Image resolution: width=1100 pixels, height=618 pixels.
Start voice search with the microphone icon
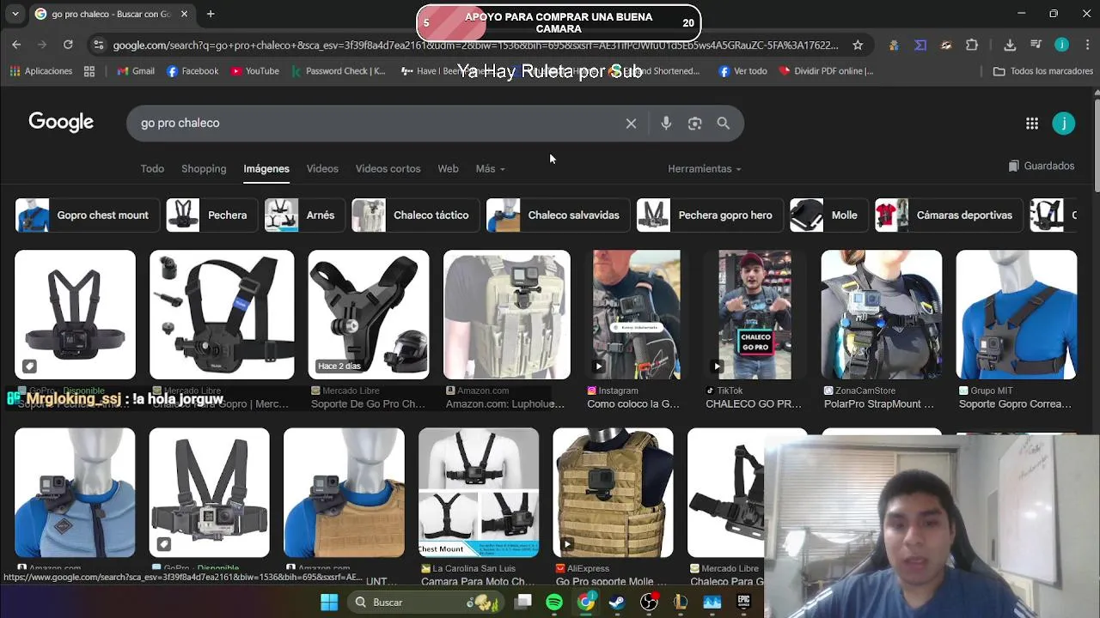point(666,124)
